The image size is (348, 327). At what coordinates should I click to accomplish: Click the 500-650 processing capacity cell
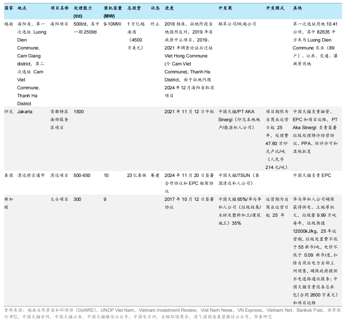[x=82, y=175]
